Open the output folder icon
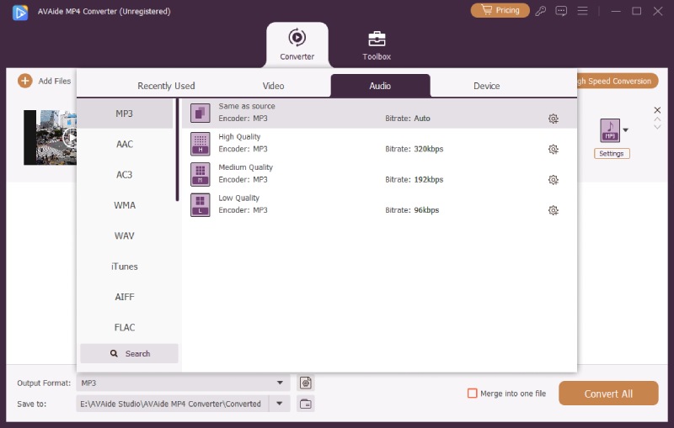The height and width of the screenshot is (428, 674). click(x=306, y=404)
